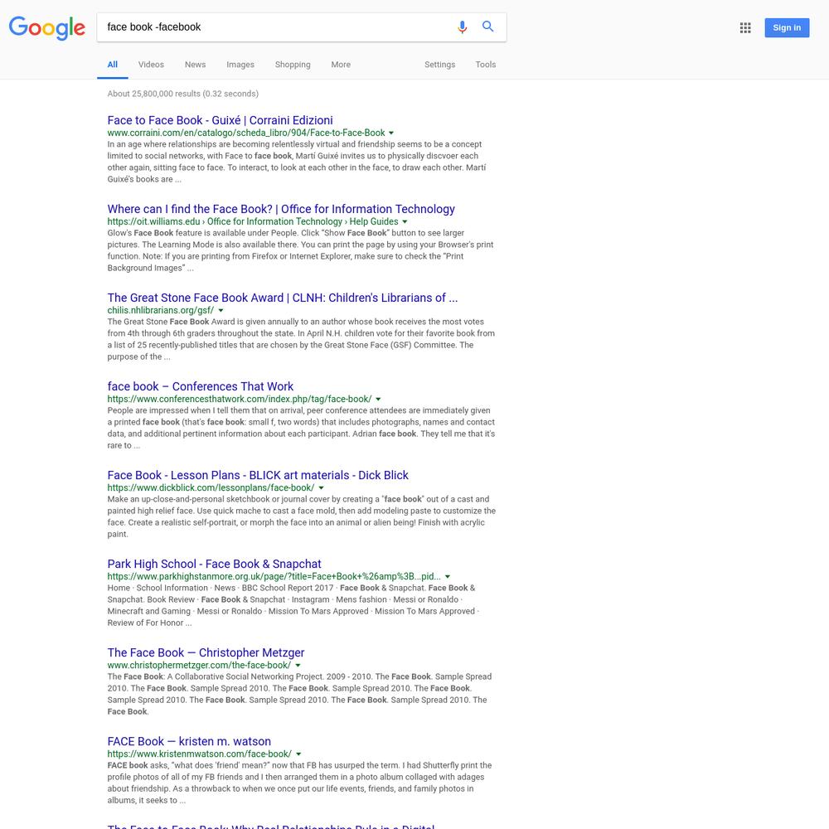Image resolution: width=829 pixels, height=829 pixels.
Task: Click the Sign in button
Action: (x=787, y=27)
